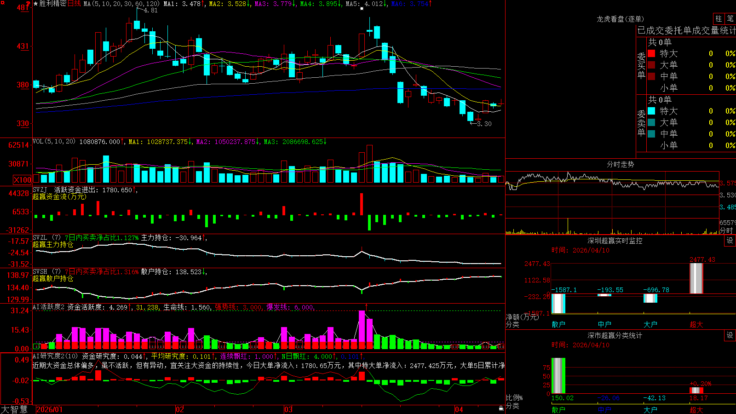This screenshot has width=736, height=414.
Task: Click the 深市超赢分类统计 panel title
Action: [615, 335]
